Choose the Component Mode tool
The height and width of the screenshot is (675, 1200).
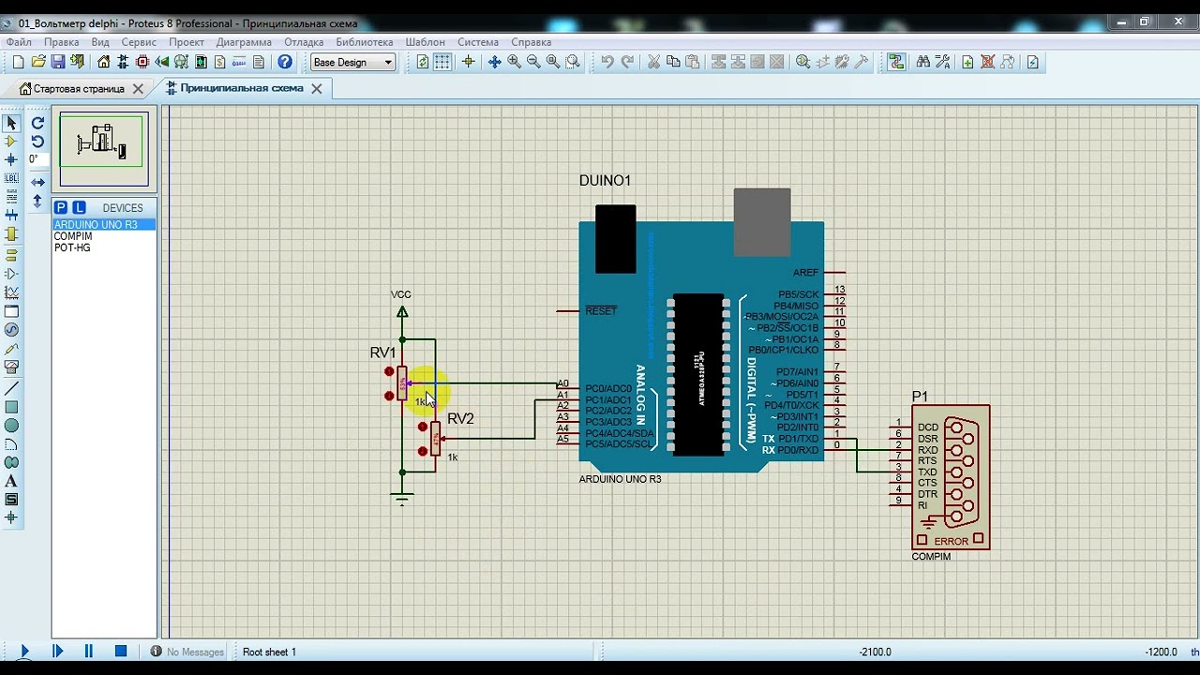[x=11, y=142]
